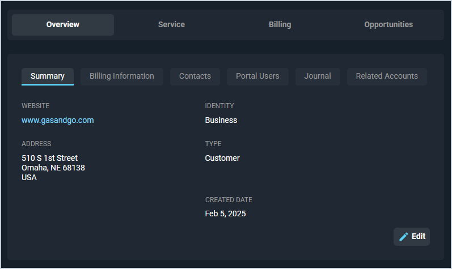Click the pencil icon on Edit
This screenshot has height=269, width=452.
(404, 237)
